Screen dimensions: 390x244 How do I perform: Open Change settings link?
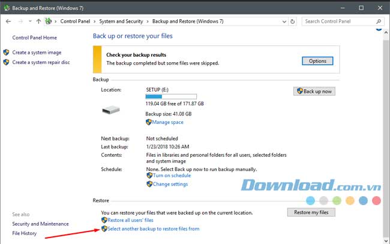170,184
